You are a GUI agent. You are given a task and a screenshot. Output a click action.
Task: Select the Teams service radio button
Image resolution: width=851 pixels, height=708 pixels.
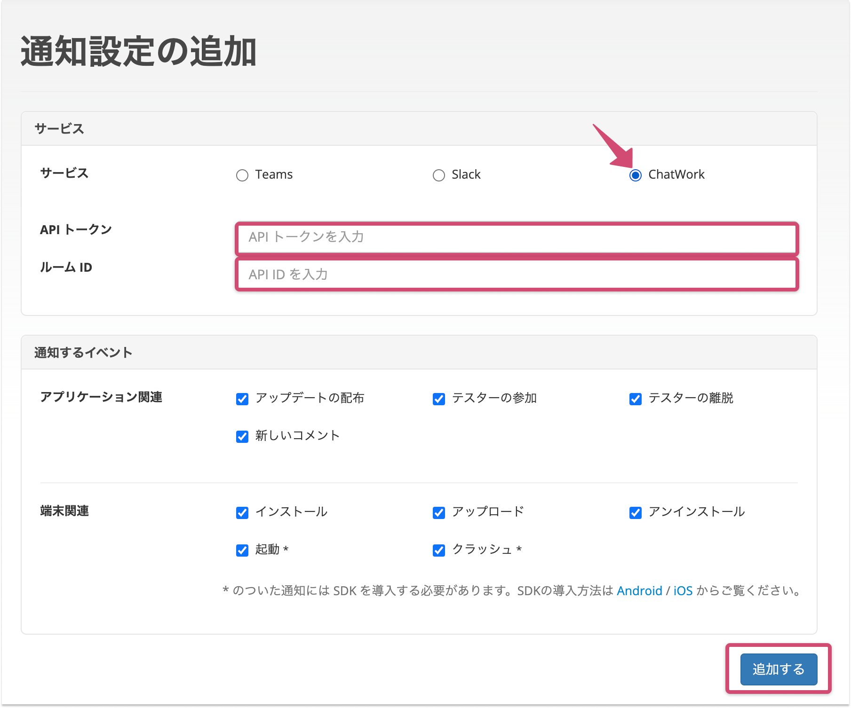tap(242, 175)
